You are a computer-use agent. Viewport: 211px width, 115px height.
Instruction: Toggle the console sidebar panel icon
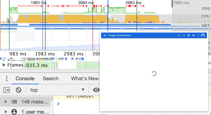click(x=7, y=90)
